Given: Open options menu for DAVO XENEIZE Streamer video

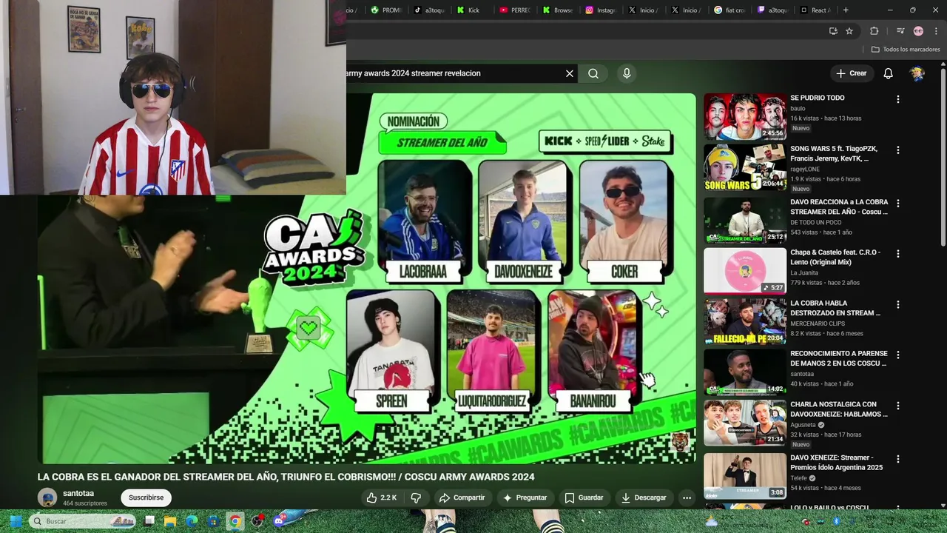Looking at the screenshot, I should [898, 458].
